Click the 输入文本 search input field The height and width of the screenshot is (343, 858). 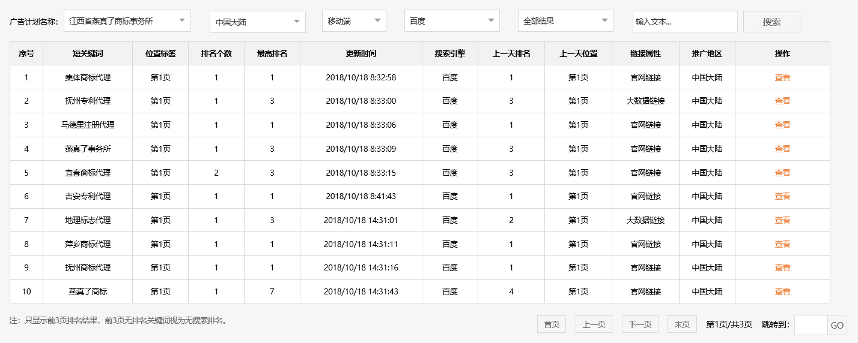coord(685,22)
